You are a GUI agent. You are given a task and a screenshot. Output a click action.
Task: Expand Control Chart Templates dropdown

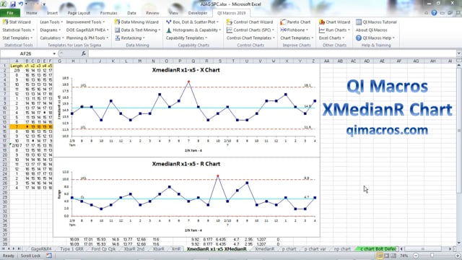pyautogui.click(x=250, y=38)
